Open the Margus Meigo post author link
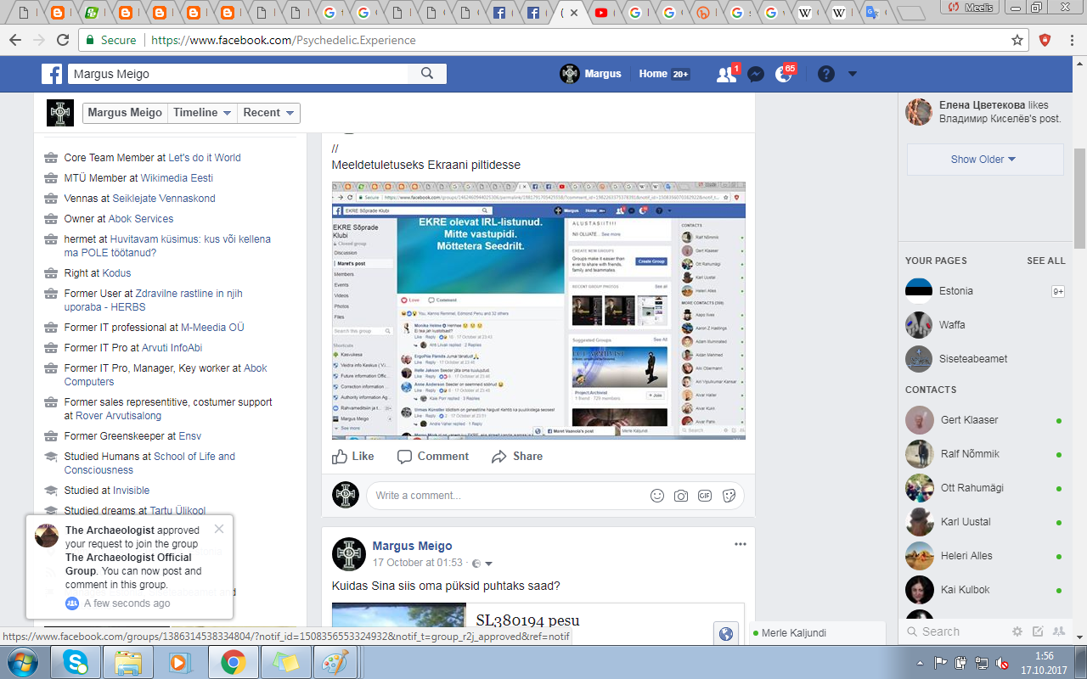This screenshot has height=679, width=1087. [x=412, y=546]
